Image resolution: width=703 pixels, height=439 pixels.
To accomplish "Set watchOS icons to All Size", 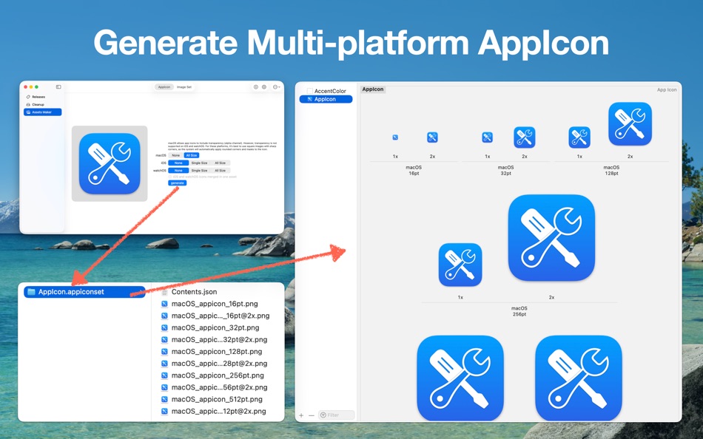I will pos(221,171).
